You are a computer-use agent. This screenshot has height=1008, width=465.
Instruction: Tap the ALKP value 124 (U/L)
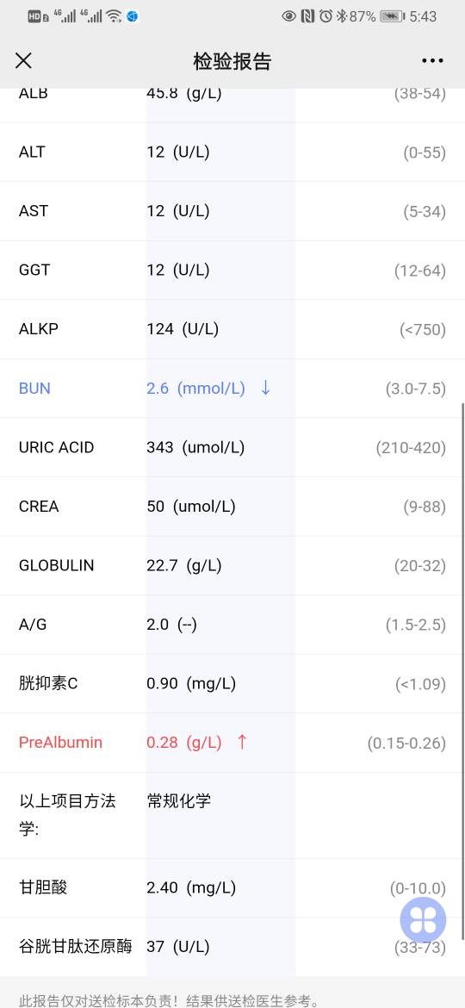[x=183, y=329]
